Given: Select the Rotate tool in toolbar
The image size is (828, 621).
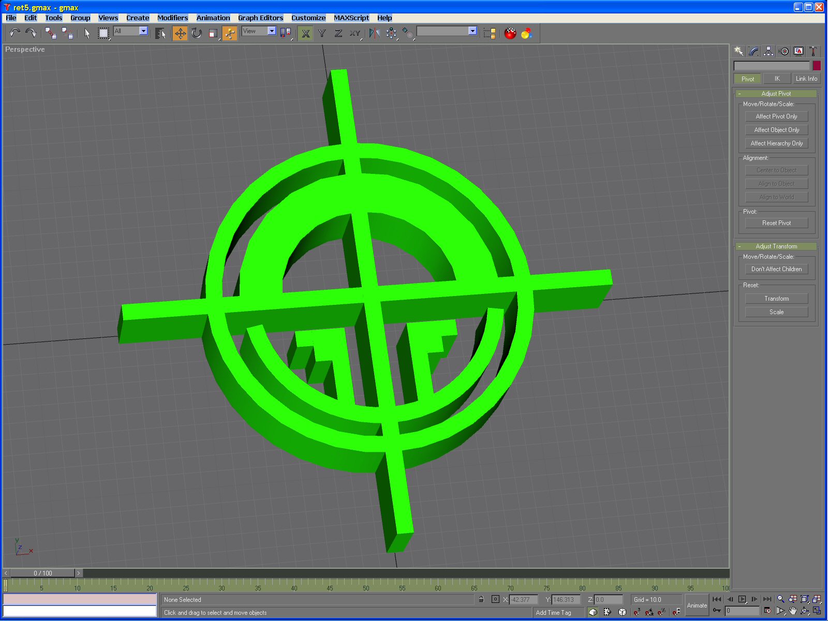Looking at the screenshot, I should tap(197, 34).
